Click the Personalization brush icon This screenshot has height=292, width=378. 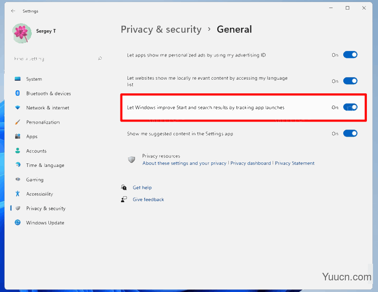(18, 122)
